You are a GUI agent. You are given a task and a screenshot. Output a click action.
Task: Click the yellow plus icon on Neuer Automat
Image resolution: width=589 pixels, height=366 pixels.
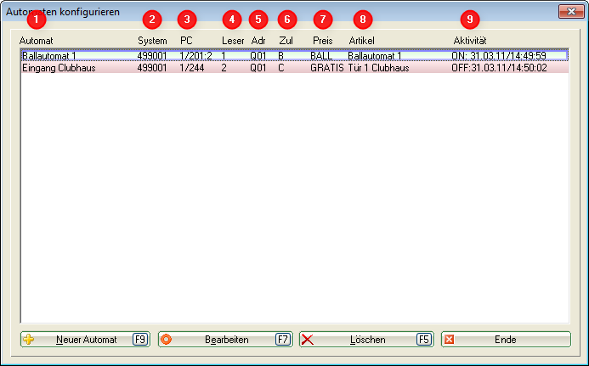[29, 340]
